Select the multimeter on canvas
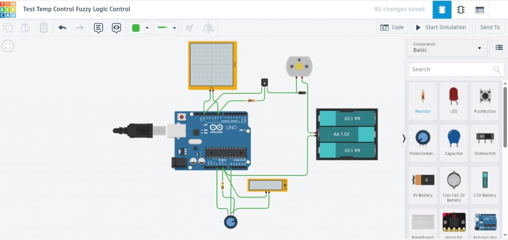508x240 pixels. click(267, 185)
